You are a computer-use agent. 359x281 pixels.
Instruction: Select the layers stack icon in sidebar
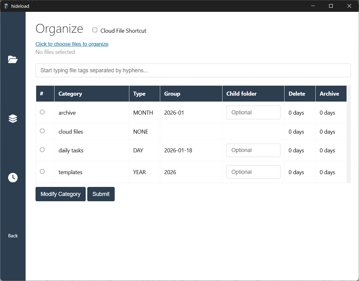coord(13,118)
